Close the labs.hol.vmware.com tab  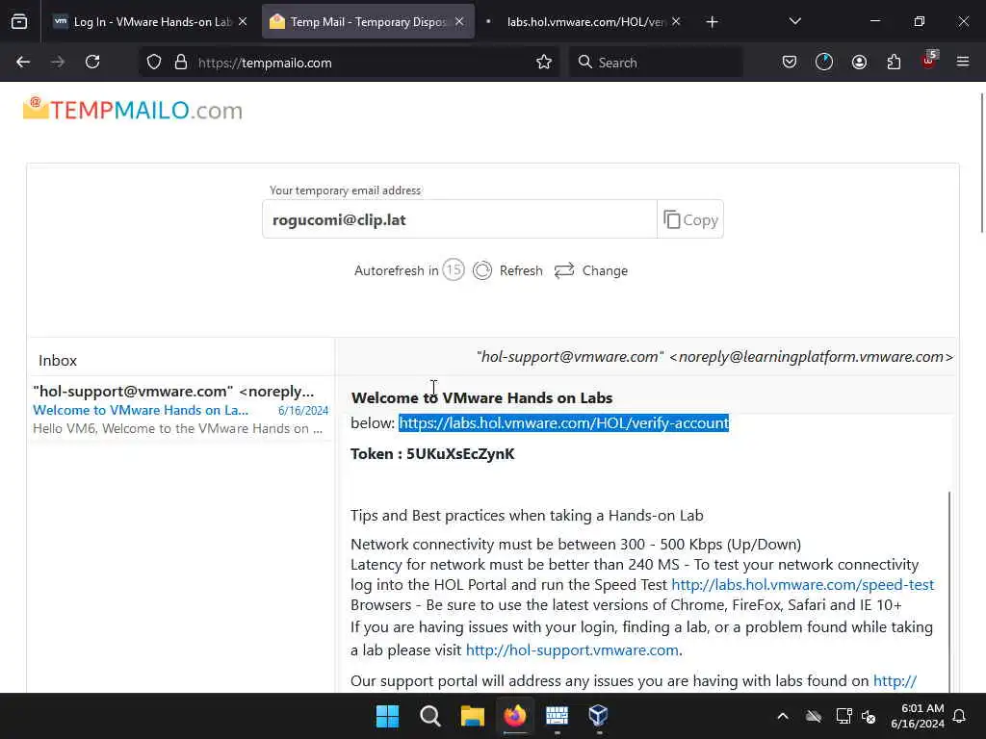click(676, 22)
